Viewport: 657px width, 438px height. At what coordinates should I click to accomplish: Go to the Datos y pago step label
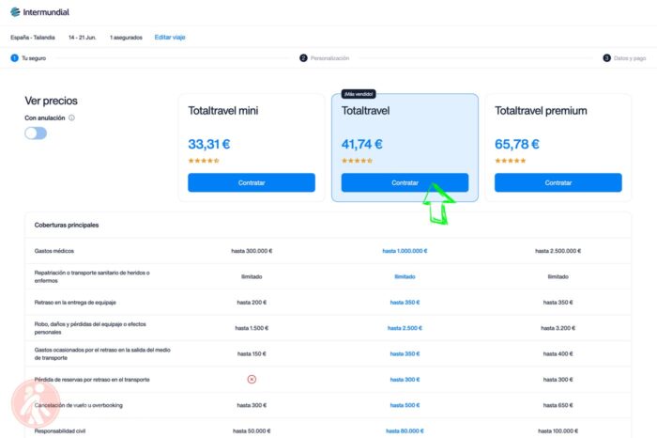630,58
